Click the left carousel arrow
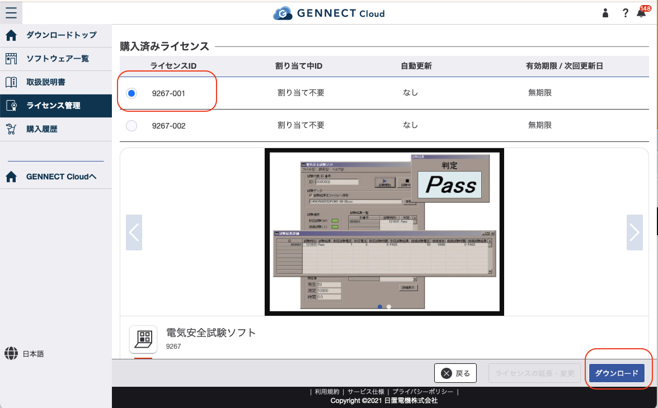This screenshot has height=408, width=658. tap(134, 232)
